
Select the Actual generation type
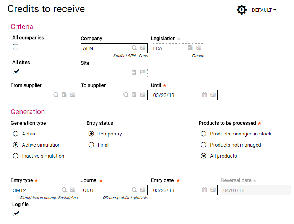pos(16,134)
